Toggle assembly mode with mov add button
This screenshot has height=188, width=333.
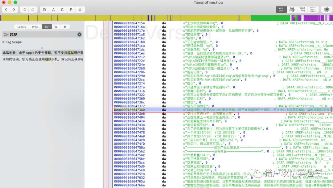(x=281, y=10)
